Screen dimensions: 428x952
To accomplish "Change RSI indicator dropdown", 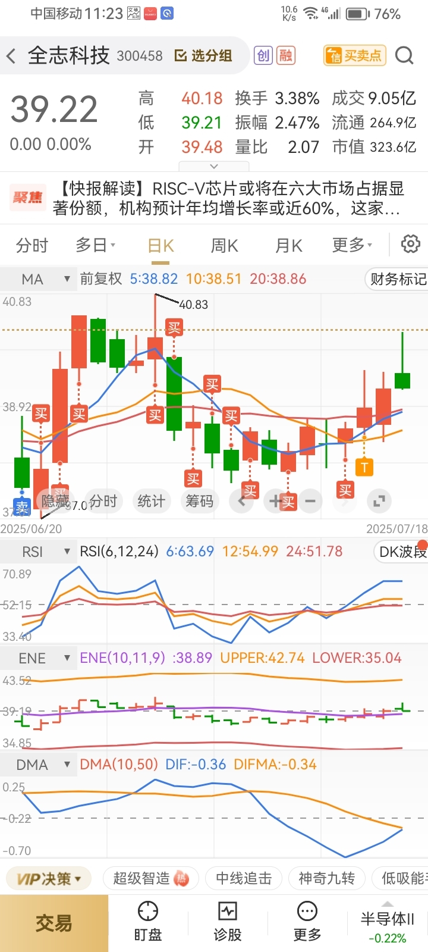I will pyautogui.click(x=39, y=552).
